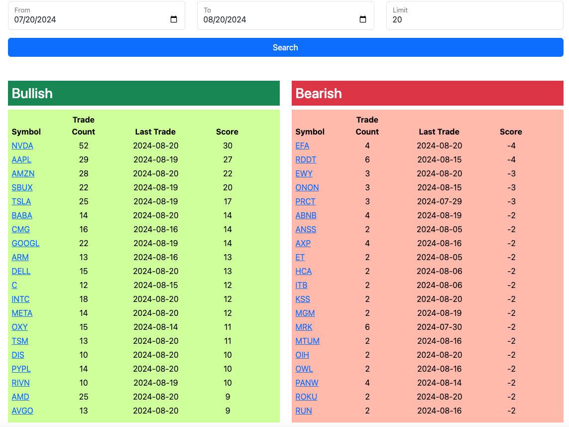Select MRK's last trade date 2024-07-30
This screenshot has width=569, height=427.
click(x=440, y=327)
